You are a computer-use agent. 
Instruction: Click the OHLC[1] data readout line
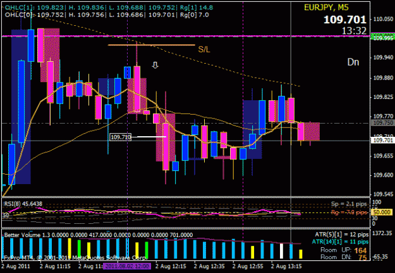point(109,8)
